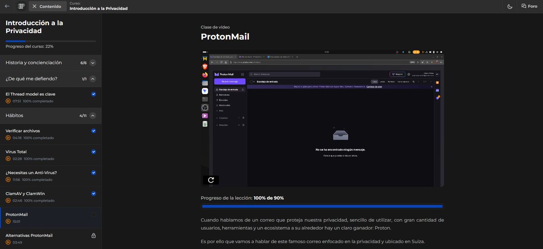
Task: Click the sidebar title Introducción a la Privacidad
Action: click(x=34, y=27)
